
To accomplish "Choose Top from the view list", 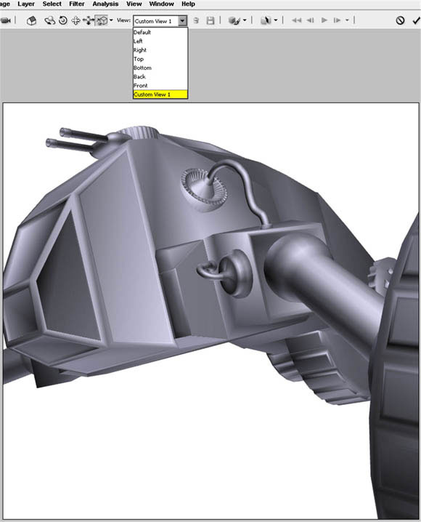I will coord(160,59).
